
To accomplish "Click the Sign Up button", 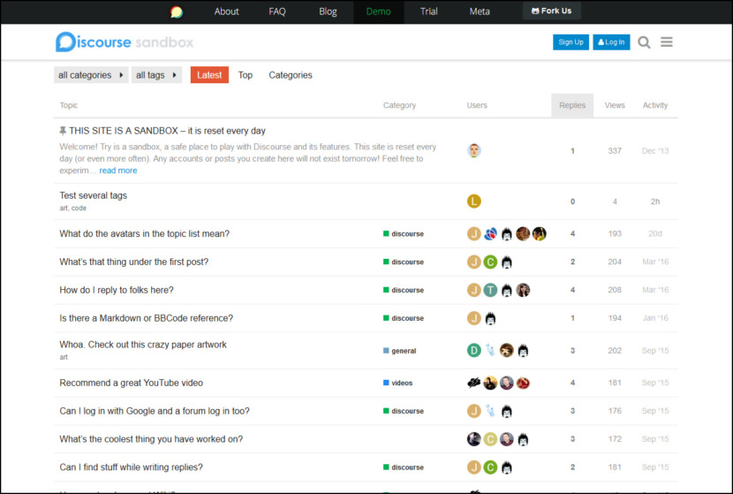I will [571, 42].
